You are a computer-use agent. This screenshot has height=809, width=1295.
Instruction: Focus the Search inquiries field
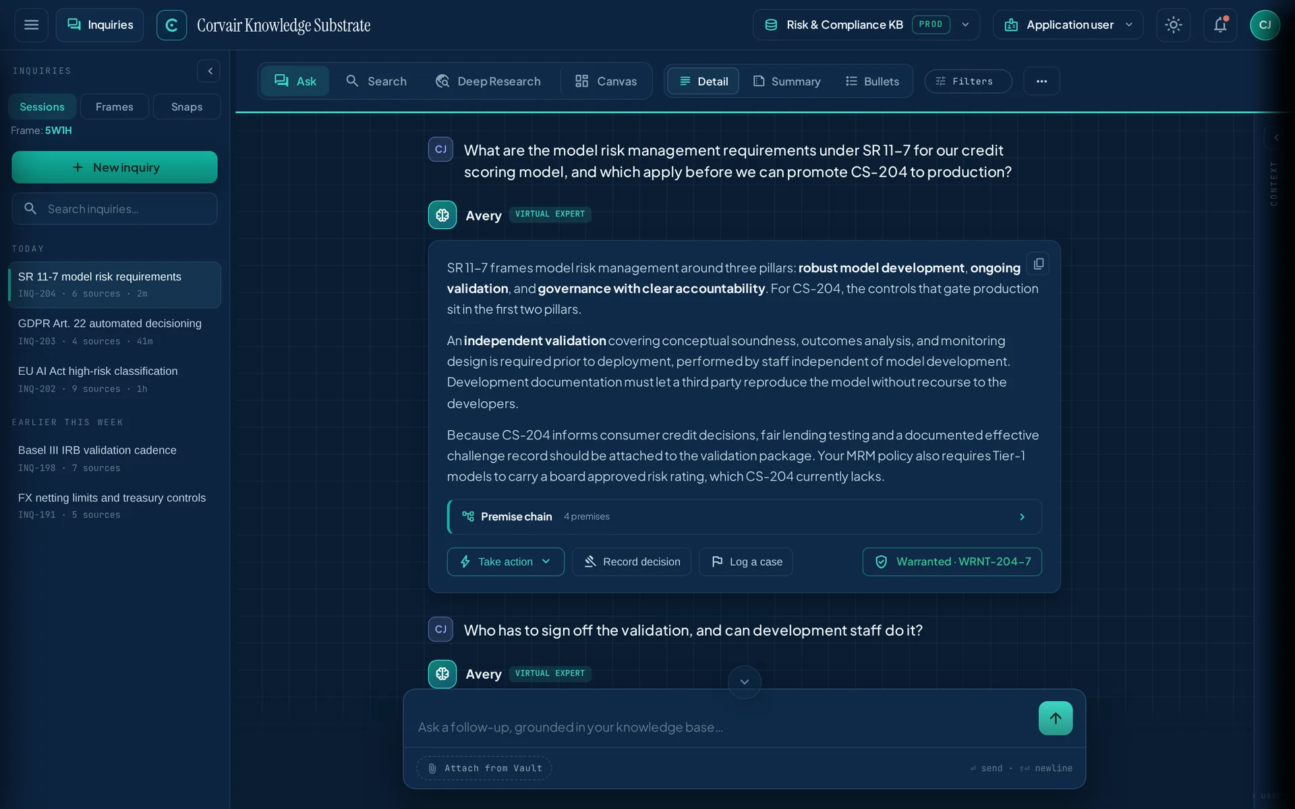[x=115, y=208]
